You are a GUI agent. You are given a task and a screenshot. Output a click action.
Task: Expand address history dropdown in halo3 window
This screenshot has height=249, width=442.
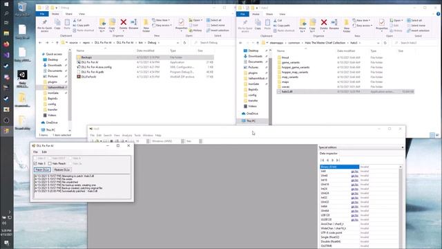[378, 43]
